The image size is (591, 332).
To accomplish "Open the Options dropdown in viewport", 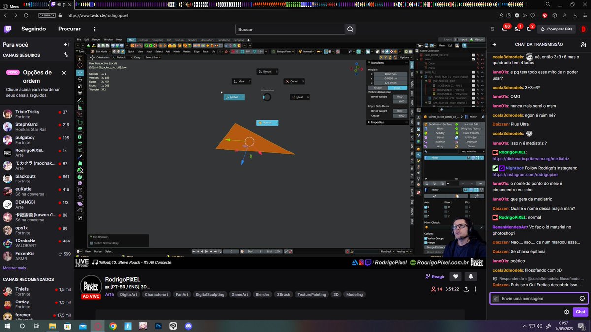I will pyautogui.click(x=405, y=57).
